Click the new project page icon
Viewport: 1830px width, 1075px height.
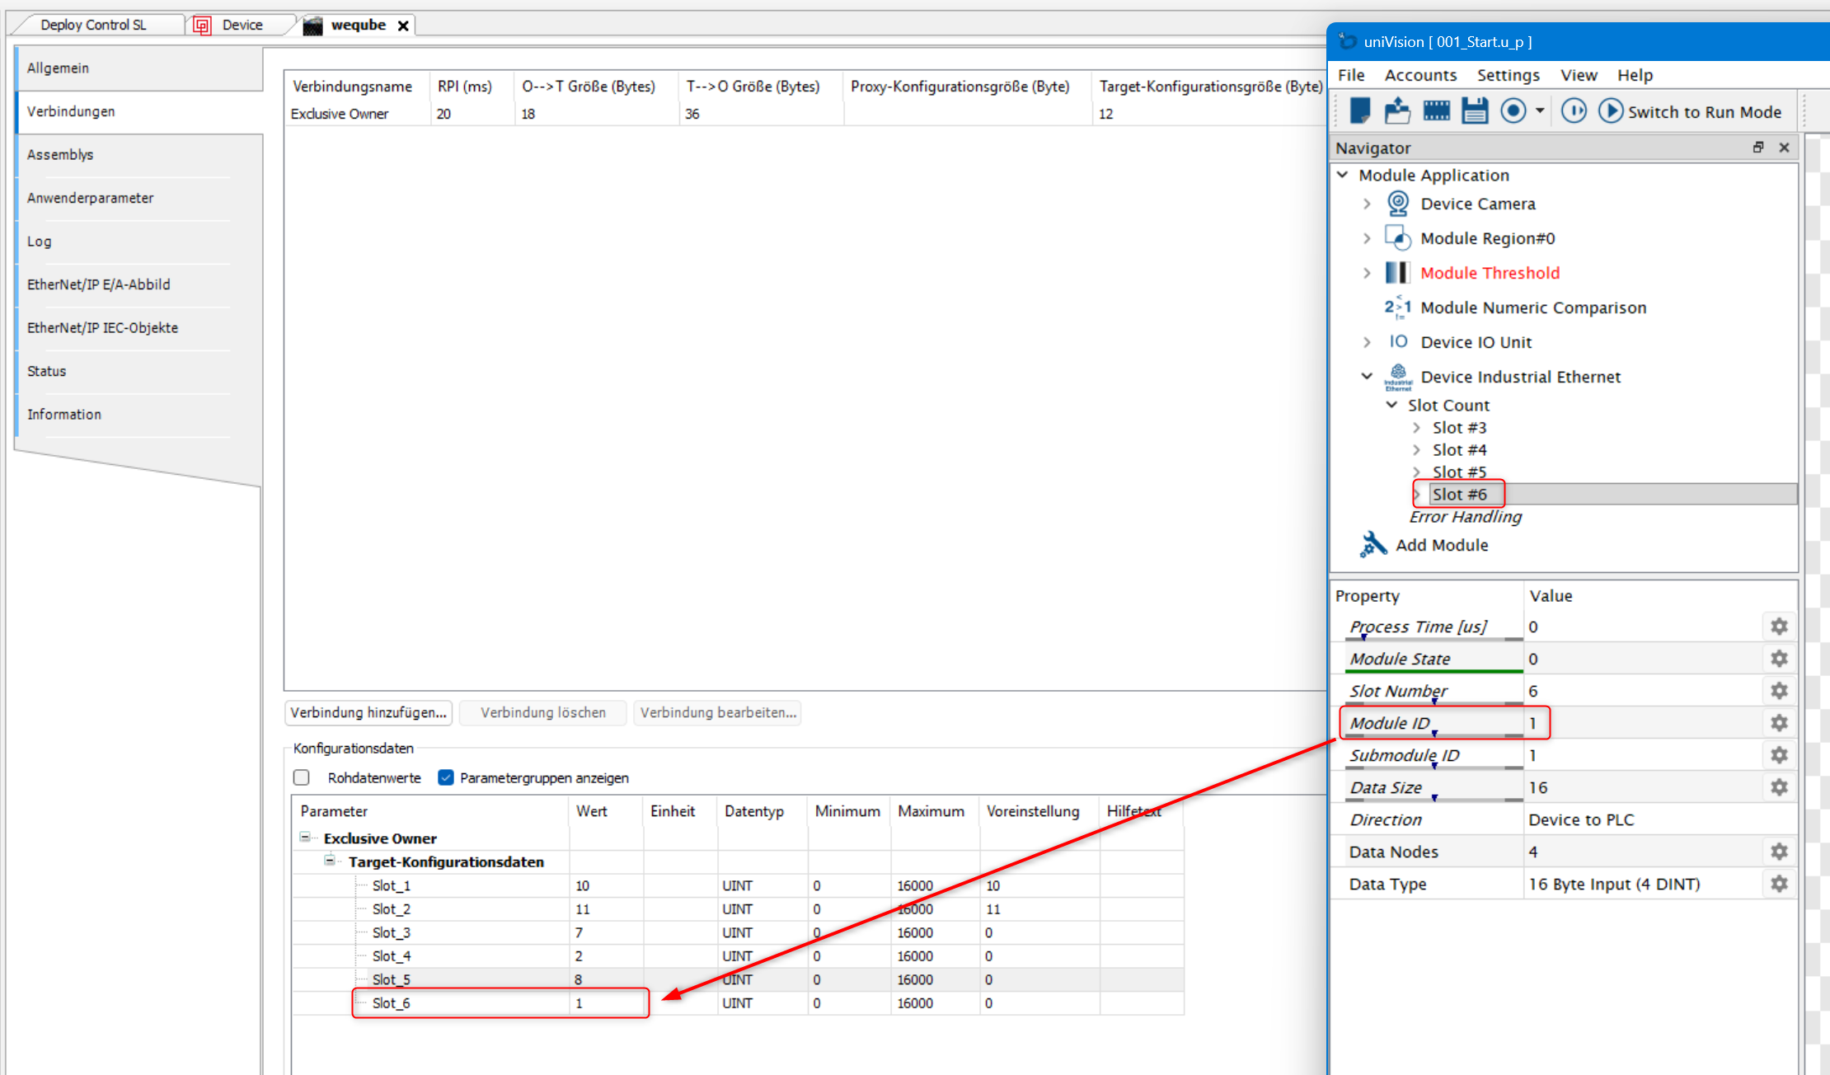point(1359,110)
